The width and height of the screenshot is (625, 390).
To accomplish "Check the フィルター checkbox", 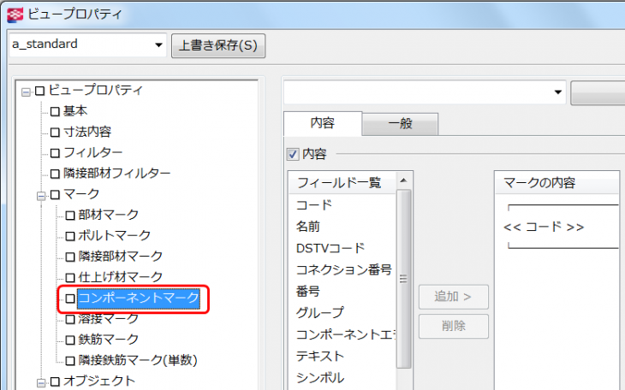I will [x=55, y=153].
